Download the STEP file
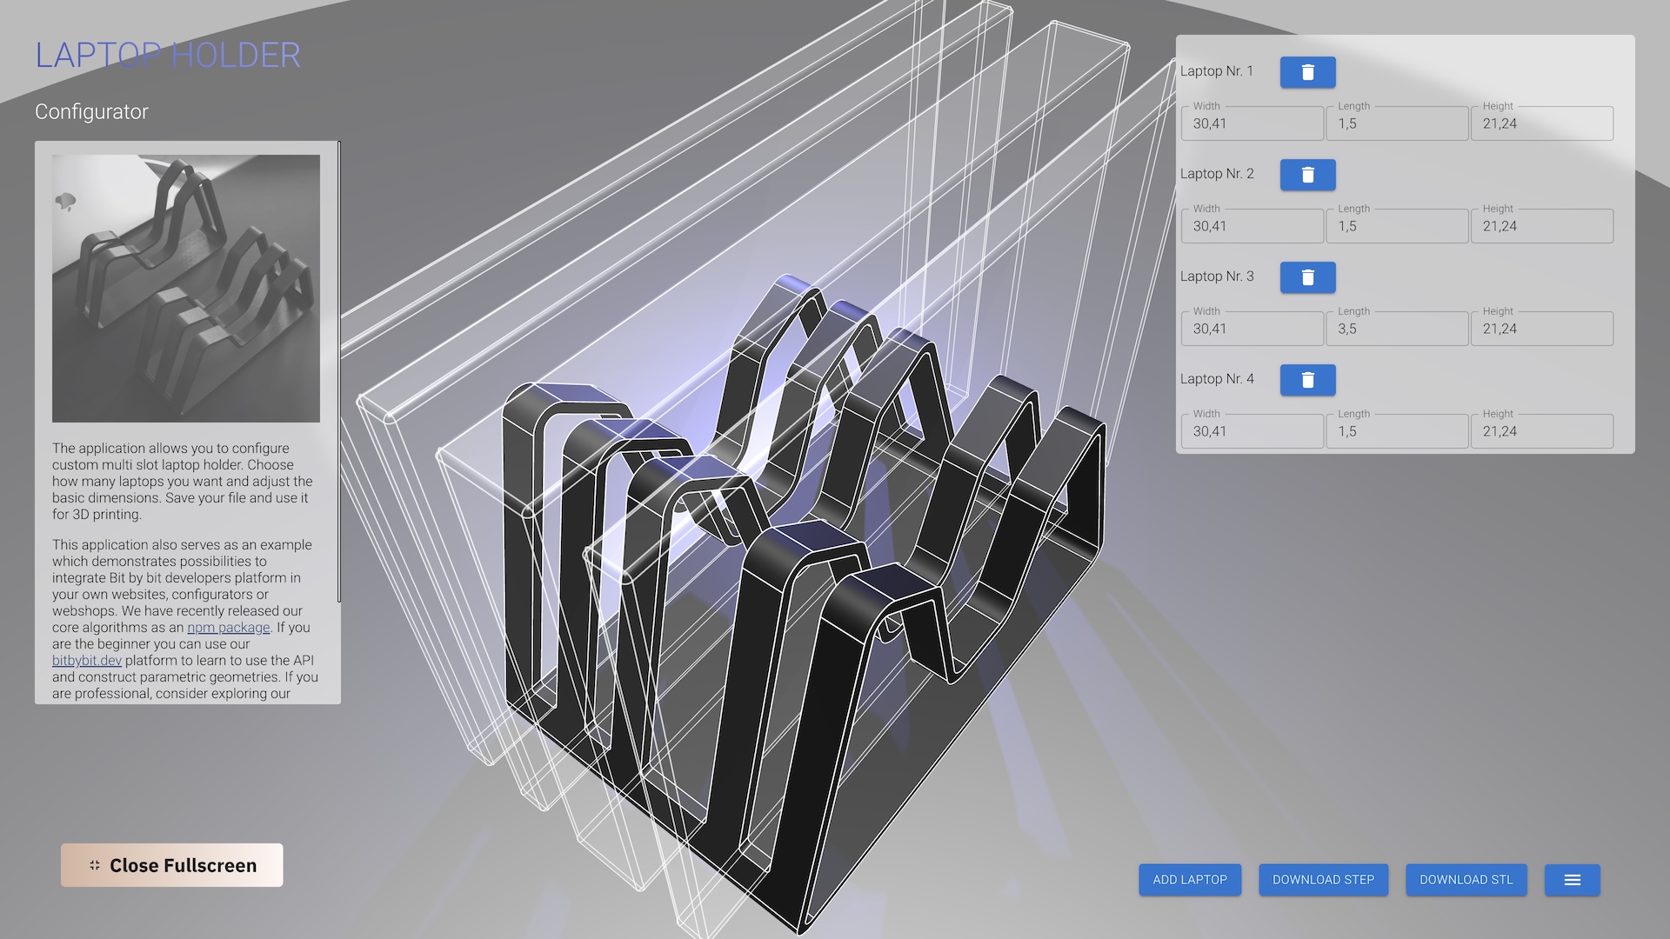The width and height of the screenshot is (1670, 939). click(1323, 880)
